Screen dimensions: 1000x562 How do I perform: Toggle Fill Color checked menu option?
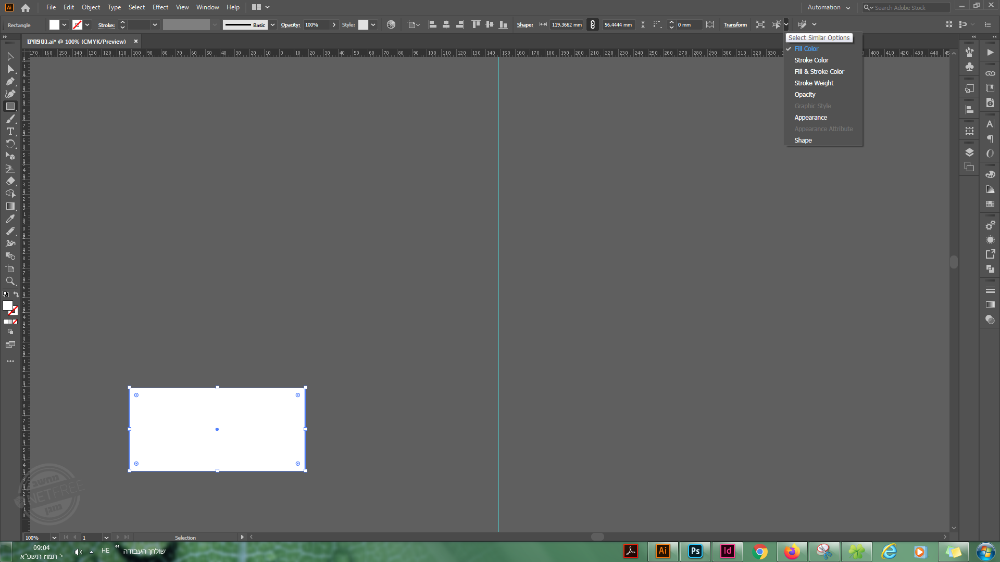tap(806, 49)
